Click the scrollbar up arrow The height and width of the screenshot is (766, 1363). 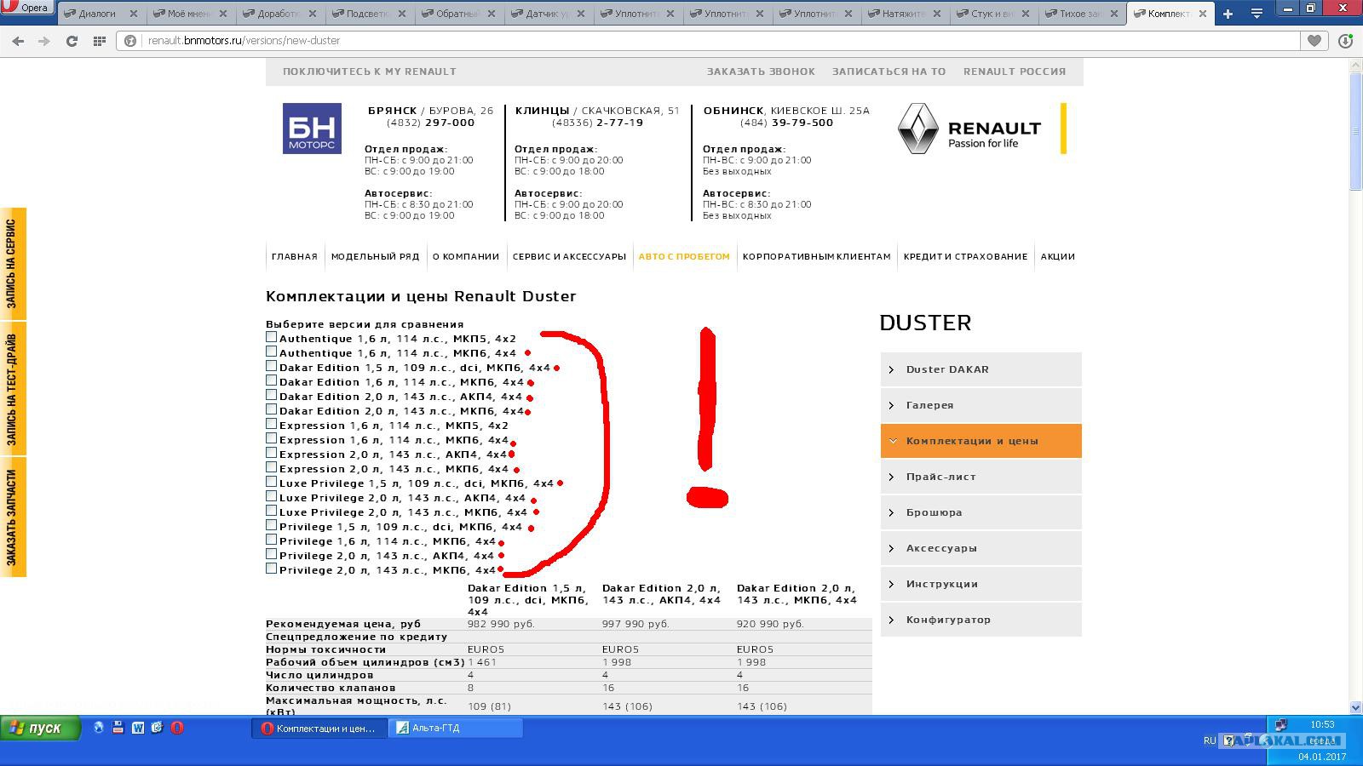(1354, 66)
